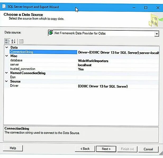Click the Next button

pyautogui.click(x=106, y=149)
